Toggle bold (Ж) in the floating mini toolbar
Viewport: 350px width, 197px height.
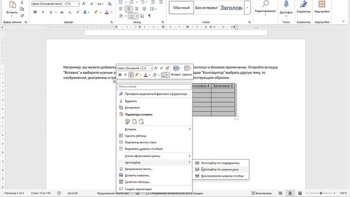click(x=120, y=75)
